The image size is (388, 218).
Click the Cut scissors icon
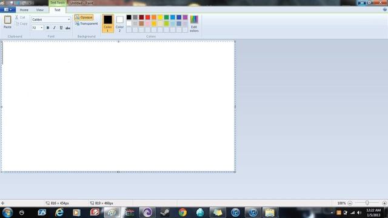click(x=16, y=18)
